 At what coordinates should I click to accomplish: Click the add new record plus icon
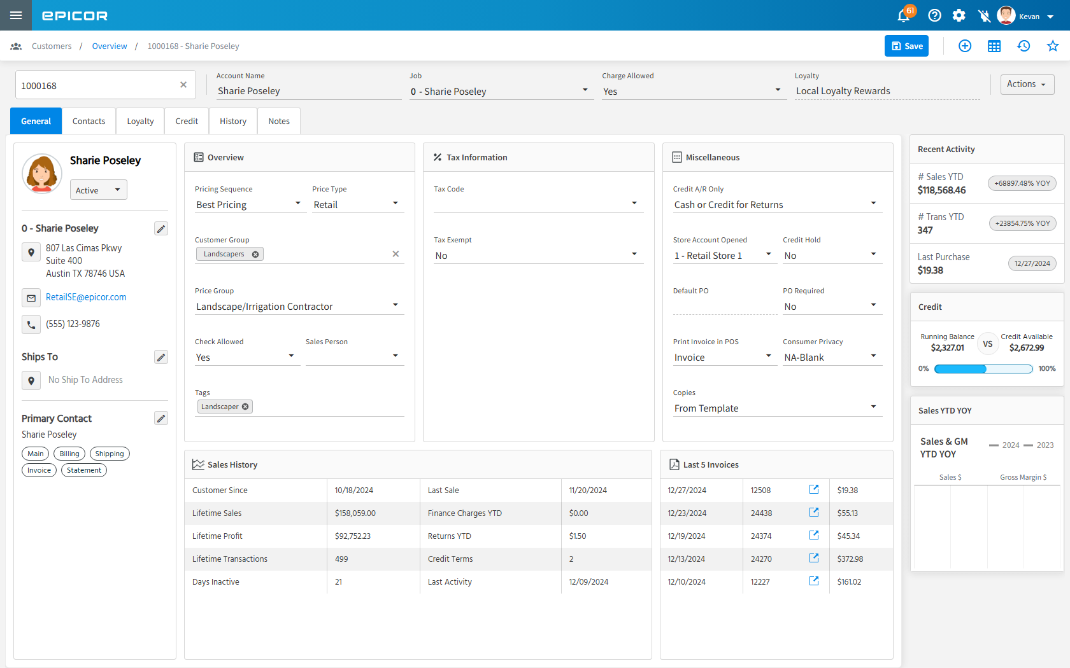pos(964,46)
